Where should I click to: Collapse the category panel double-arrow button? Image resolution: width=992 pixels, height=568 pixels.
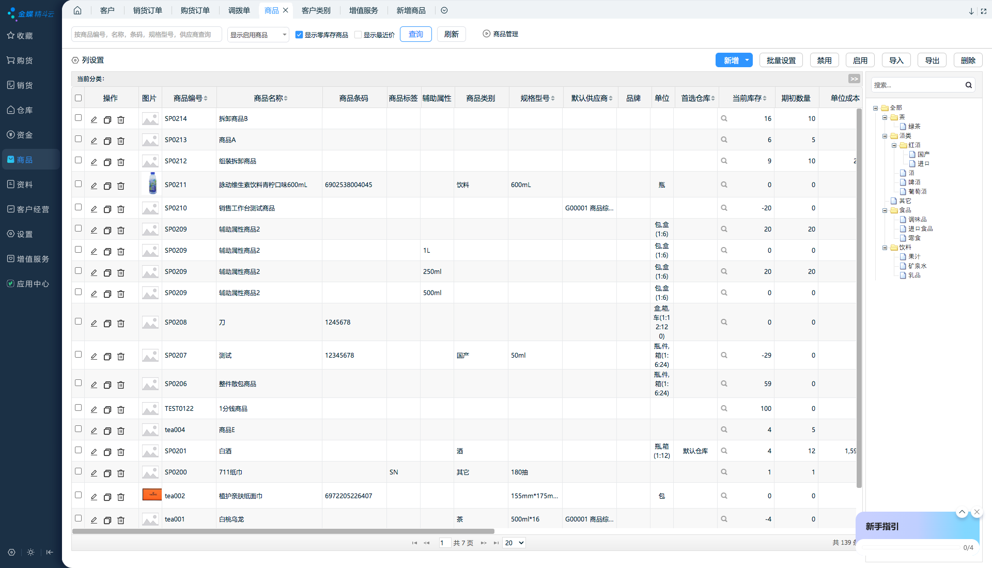point(854,79)
